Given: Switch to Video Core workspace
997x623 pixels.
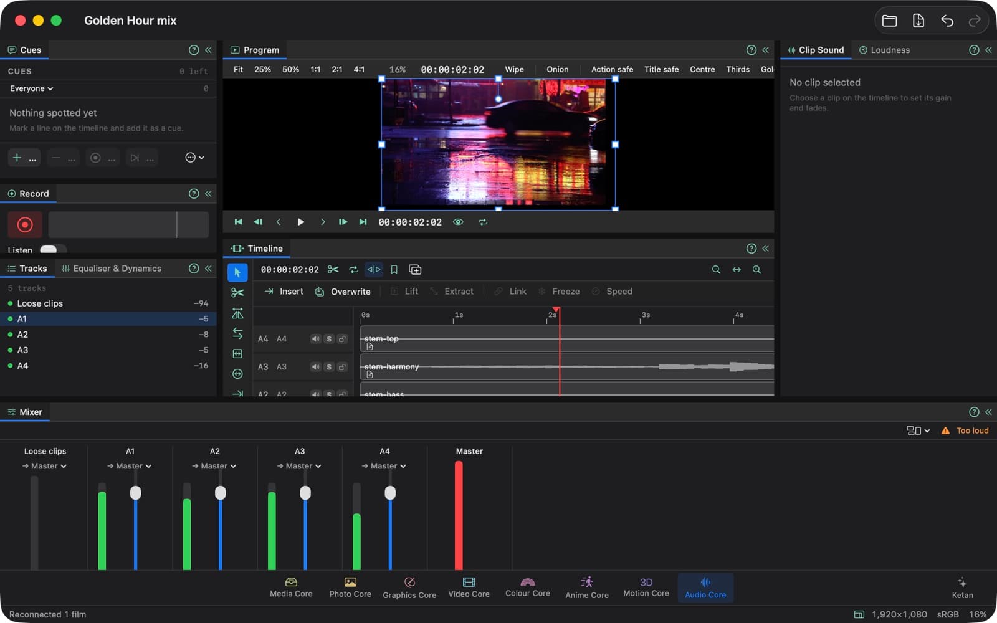Looking at the screenshot, I should click(x=469, y=587).
